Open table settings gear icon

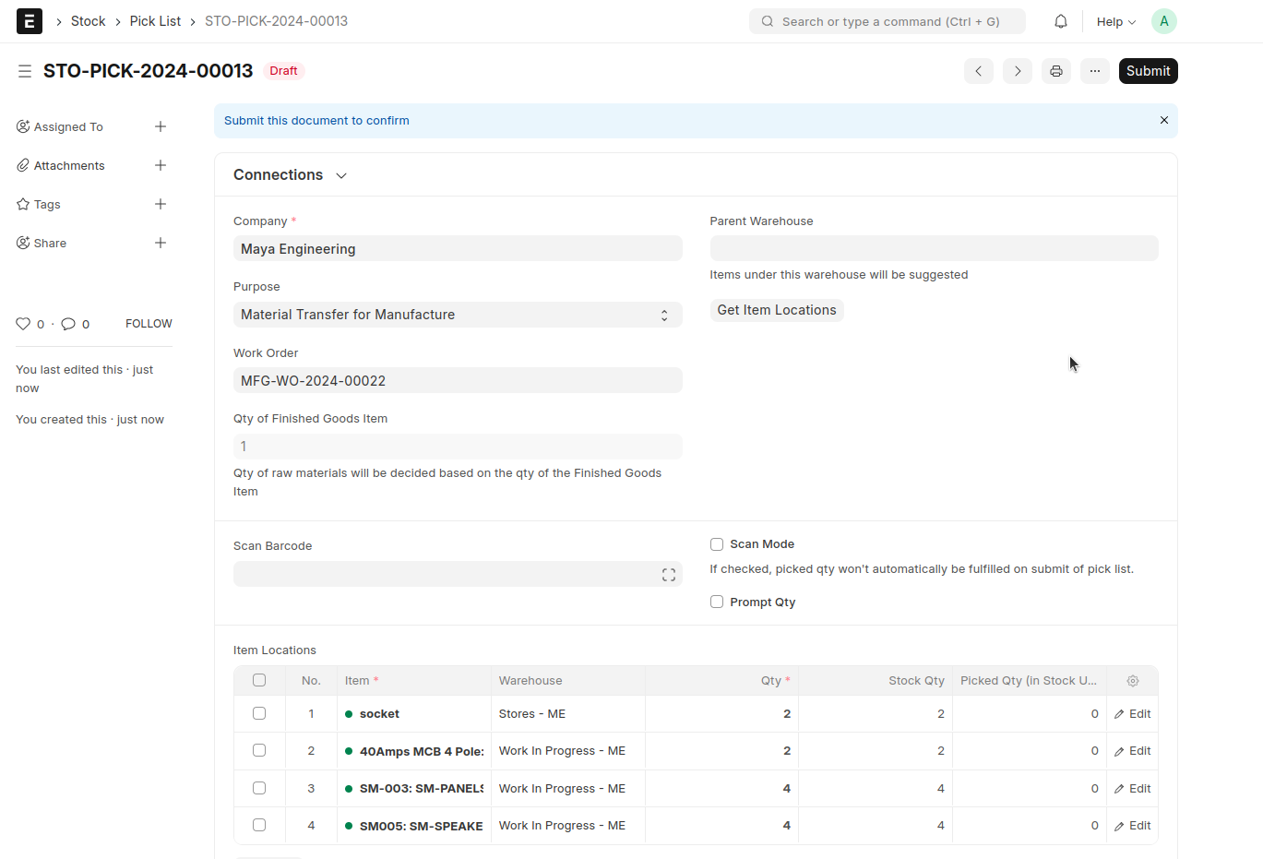click(1132, 681)
